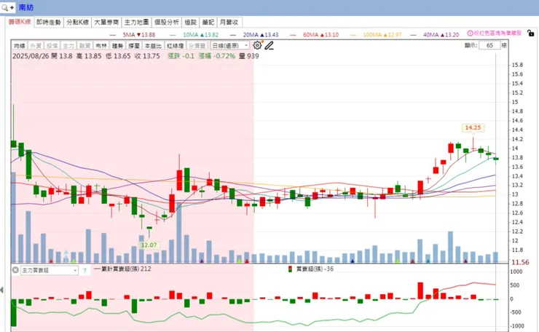Collapse the left side panel arrow

tap(2, 290)
